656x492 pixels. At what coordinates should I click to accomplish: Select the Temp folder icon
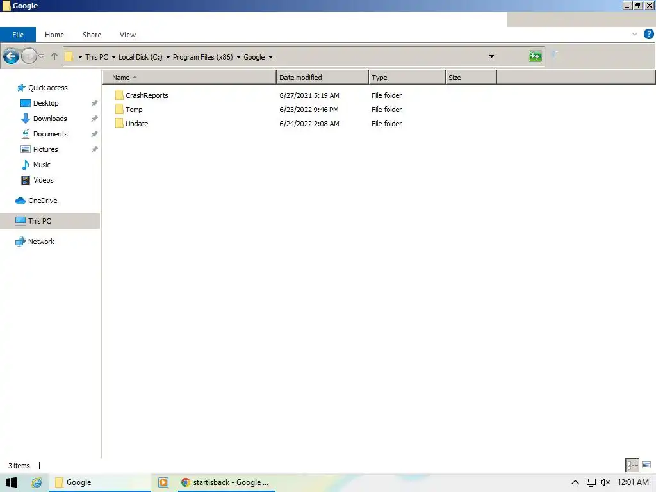click(119, 110)
